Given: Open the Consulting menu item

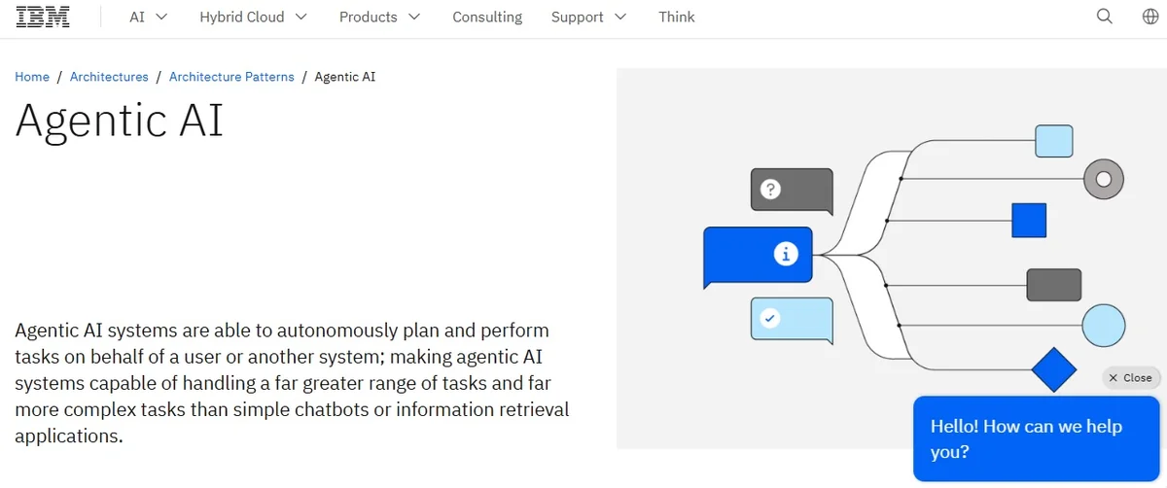Looking at the screenshot, I should pyautogui.click(x=487, y=17).
